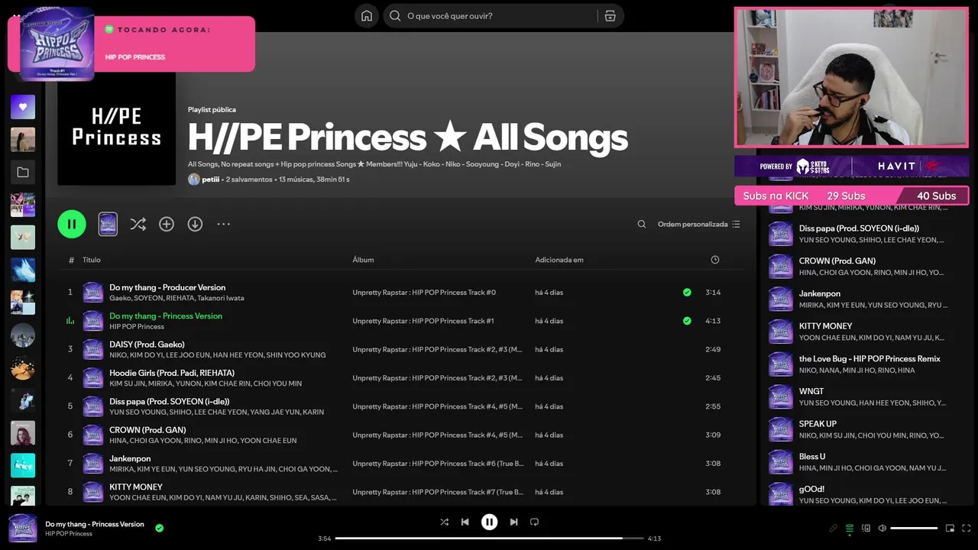The height and width of the screenshot is (550, 978).
Task: Open HIP POP Princess artist in player bar
Action: [x=69, y=534]
